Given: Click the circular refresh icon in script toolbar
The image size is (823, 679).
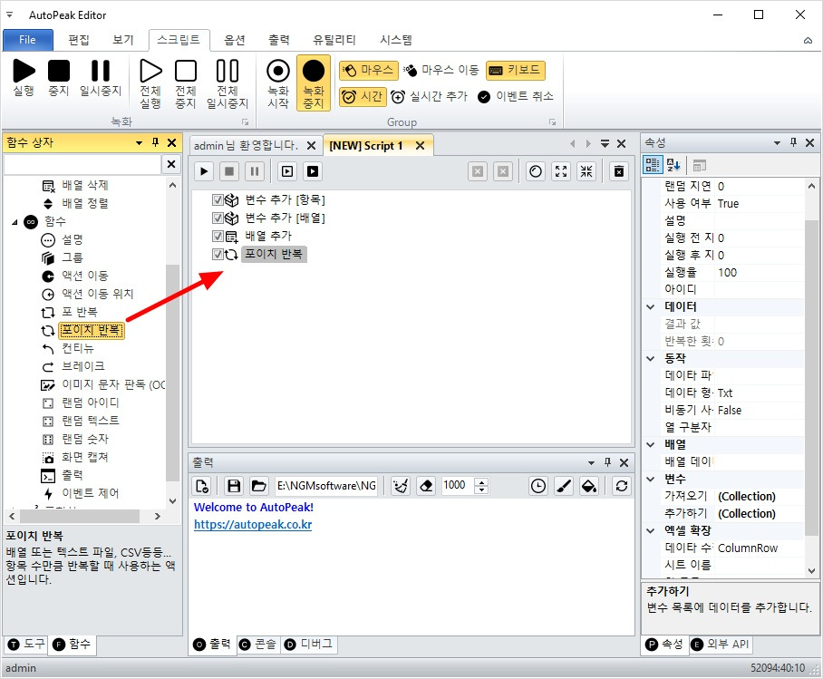Looking at the screenshot, I should [536, 171].
